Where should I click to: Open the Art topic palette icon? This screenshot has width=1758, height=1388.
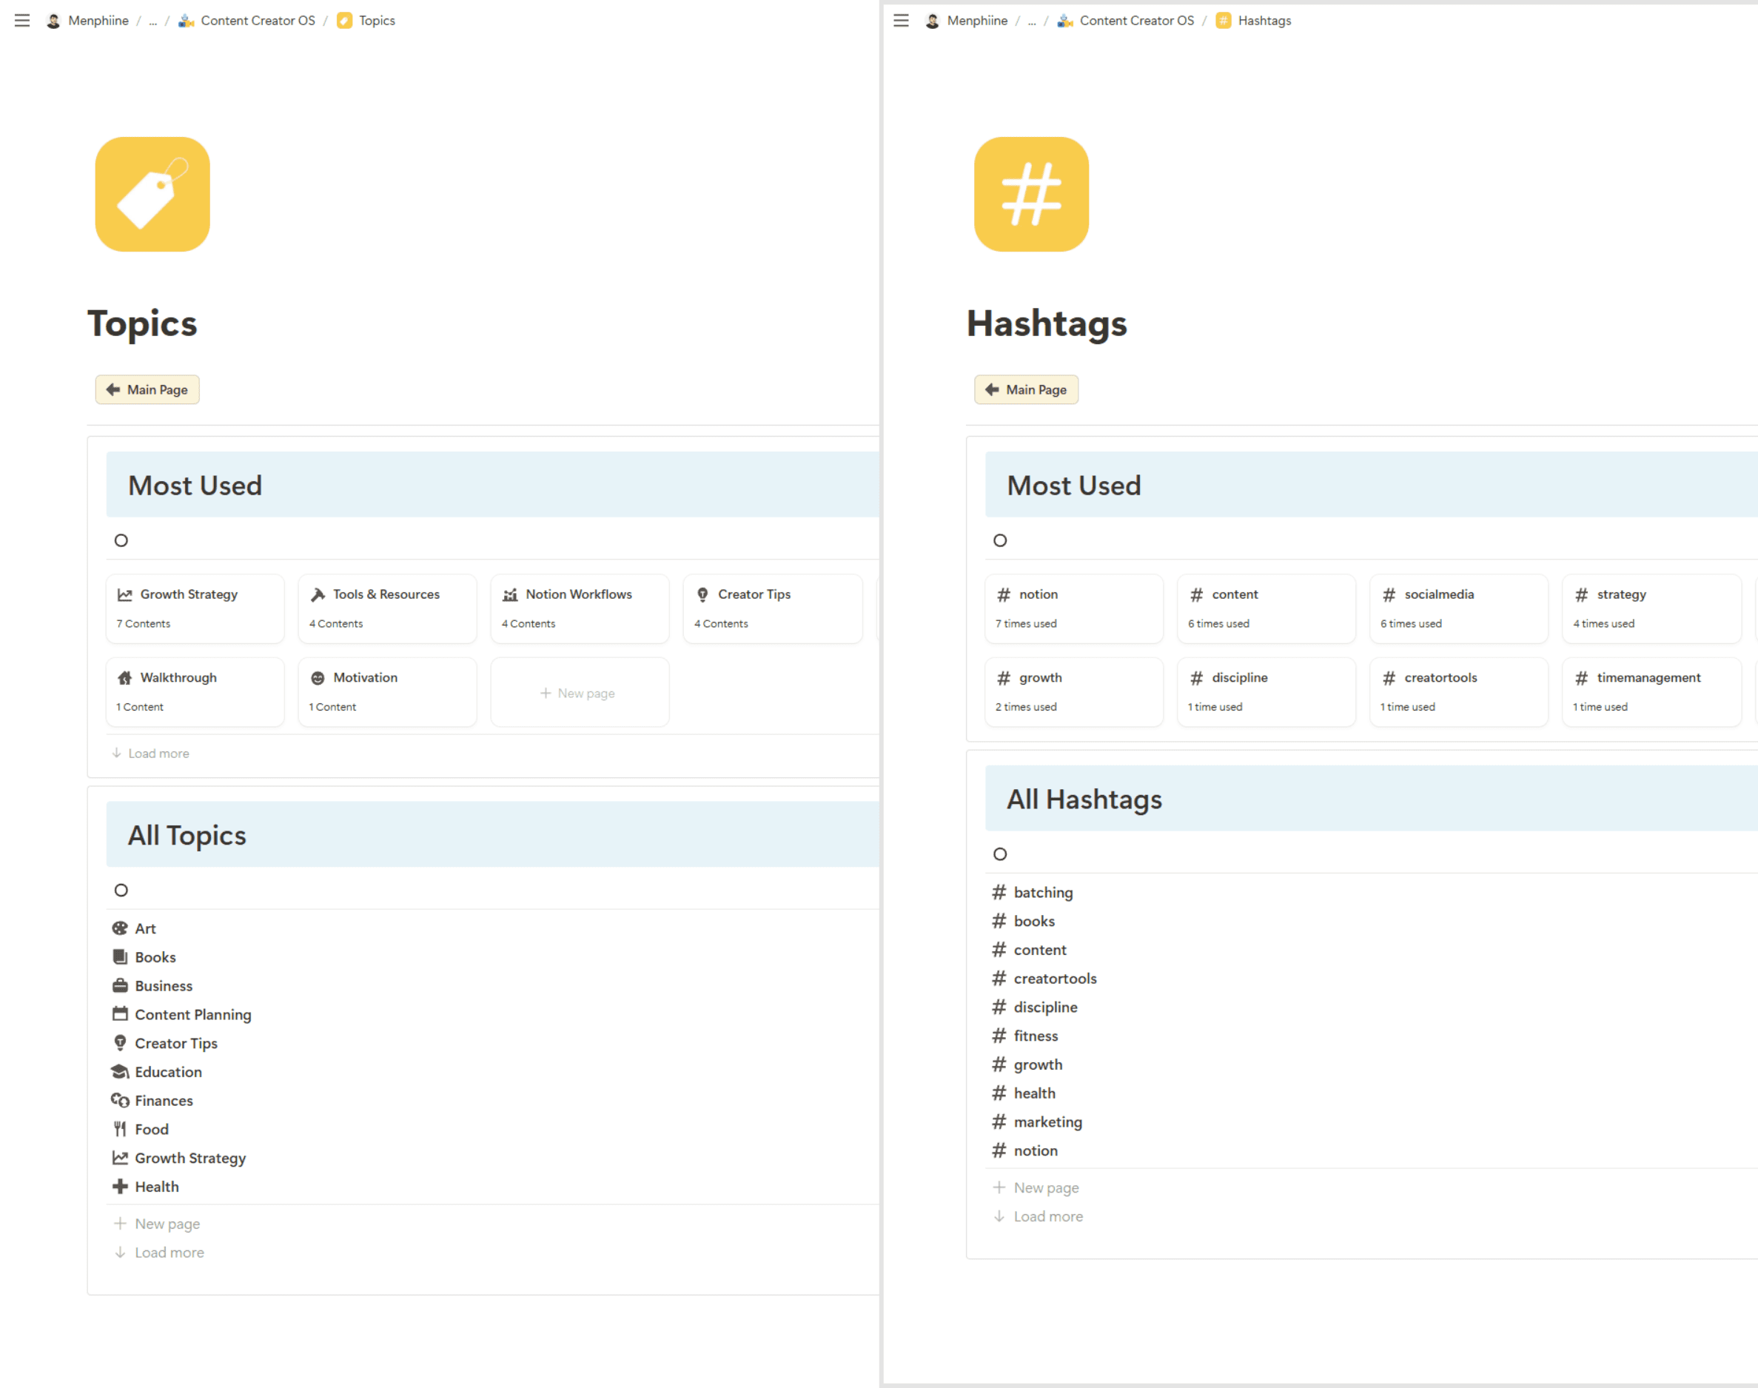[x=120, y=928]
